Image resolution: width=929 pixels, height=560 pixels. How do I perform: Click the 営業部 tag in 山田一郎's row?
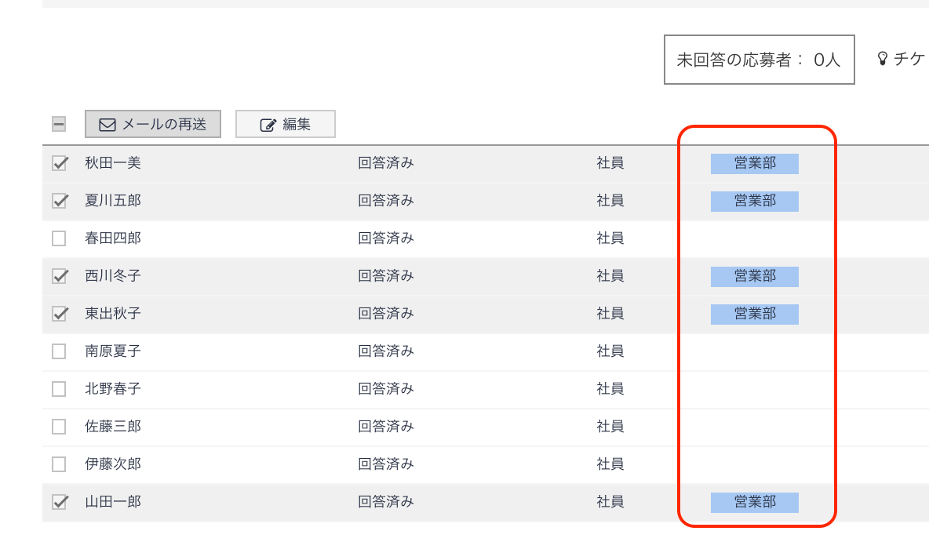tap(754, 502)
